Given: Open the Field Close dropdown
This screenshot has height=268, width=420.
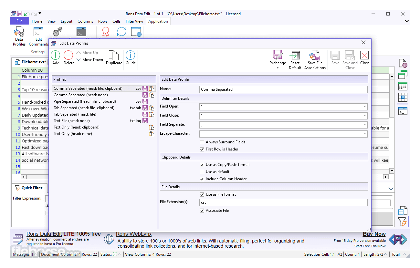Looking at the screenshot, I should pyautogui.click(x=364, y=116).
